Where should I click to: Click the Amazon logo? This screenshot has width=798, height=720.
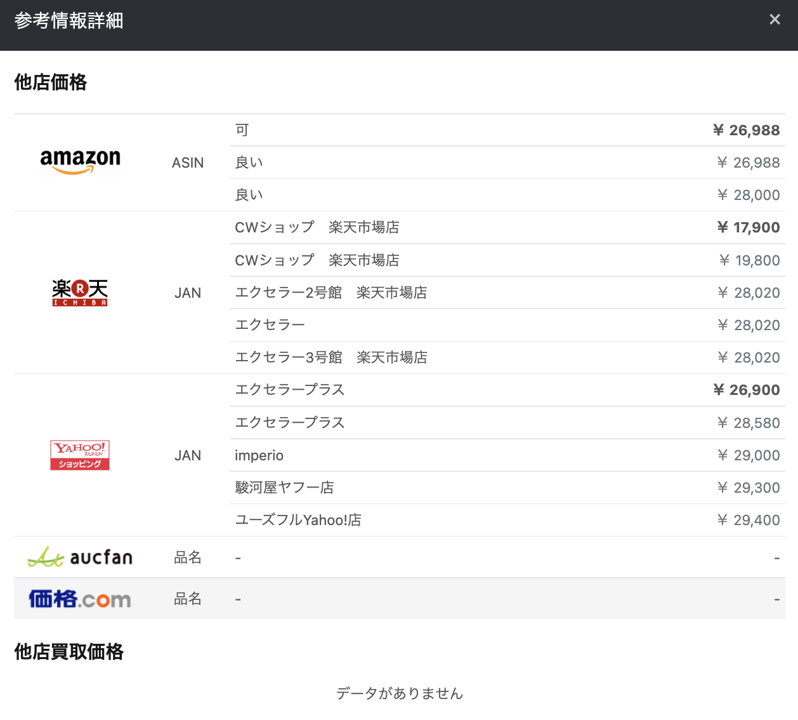[80, 162]
